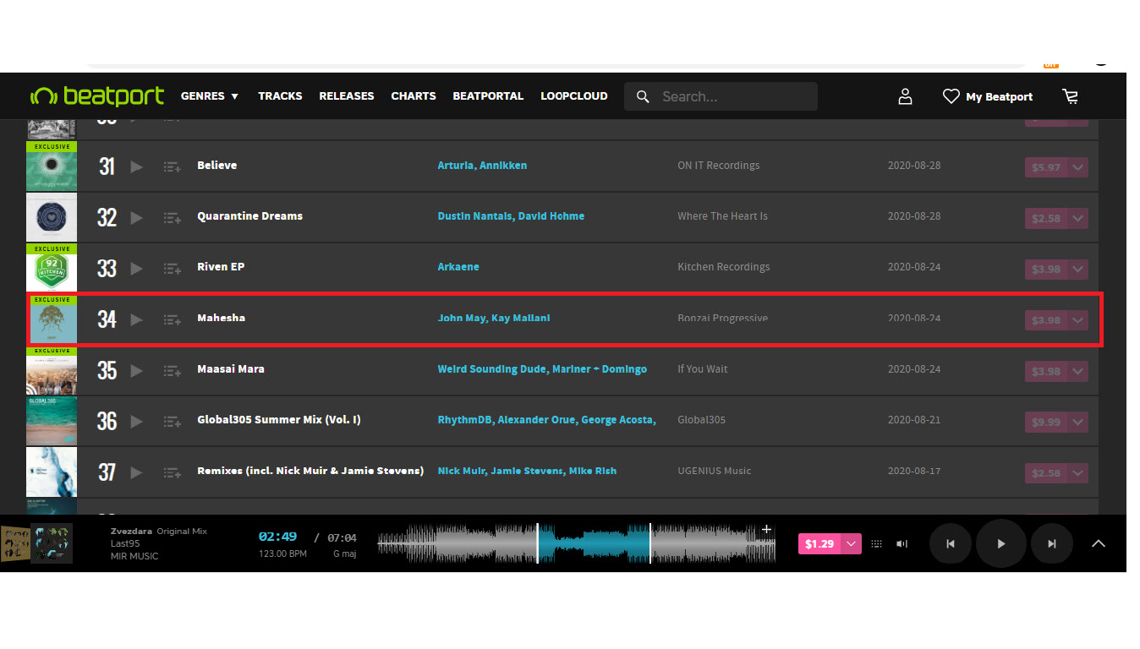Screen dimensions: 1140x649
Task: Play release number 36 preview
Action: click(136, 421)
